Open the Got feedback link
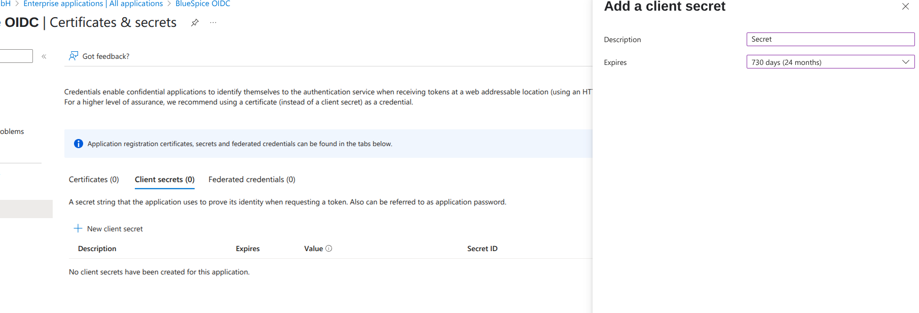Viewport: 919px width, 313px height. pyautogui.click(x=105, y=56)
